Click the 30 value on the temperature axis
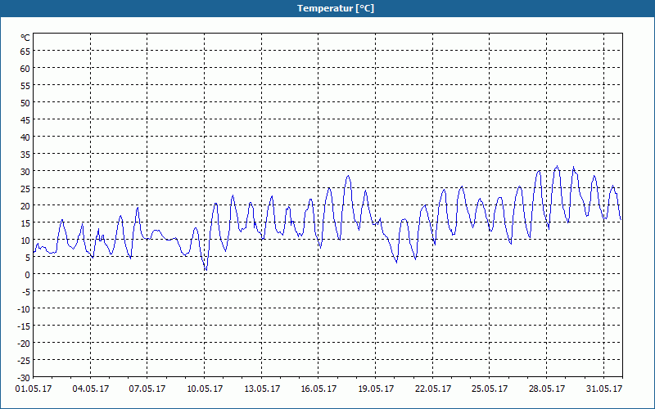 (x=25, y=172)
